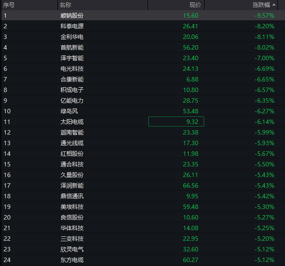Open the 美埃科技 stock entry

tap(72, 207)
